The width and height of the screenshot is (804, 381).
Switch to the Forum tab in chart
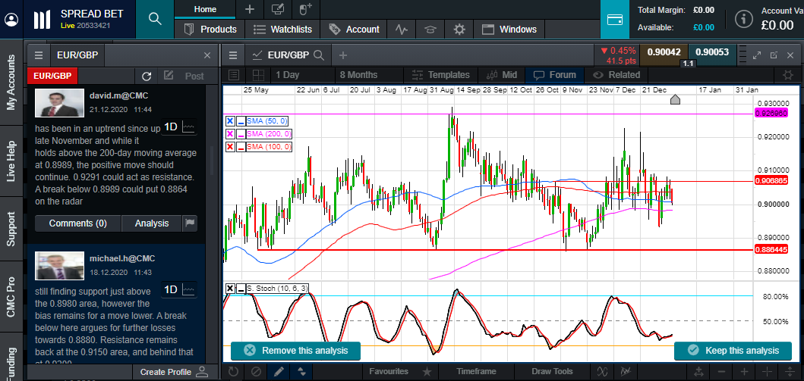(x=554, y=75)
